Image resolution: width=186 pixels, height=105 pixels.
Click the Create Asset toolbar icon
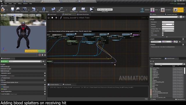[x=34, y=9]
